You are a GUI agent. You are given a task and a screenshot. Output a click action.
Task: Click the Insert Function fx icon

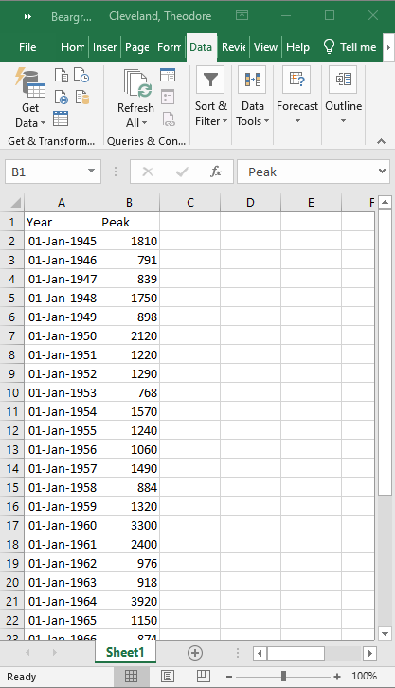216,172
